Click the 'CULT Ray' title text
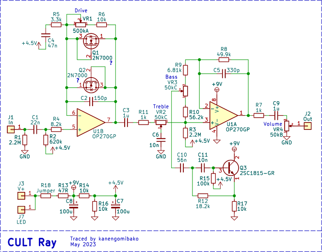The width and height of the screenshot is (322, 252). tap(32, 242)
